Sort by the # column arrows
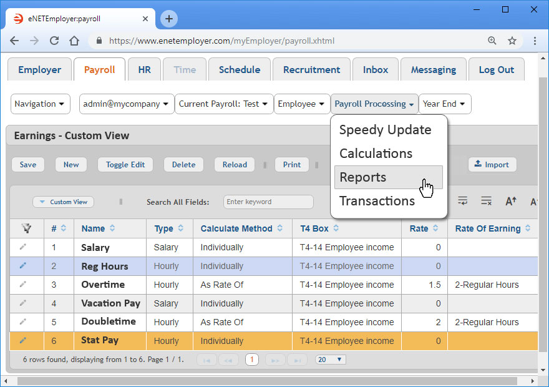 pos(64,228)
